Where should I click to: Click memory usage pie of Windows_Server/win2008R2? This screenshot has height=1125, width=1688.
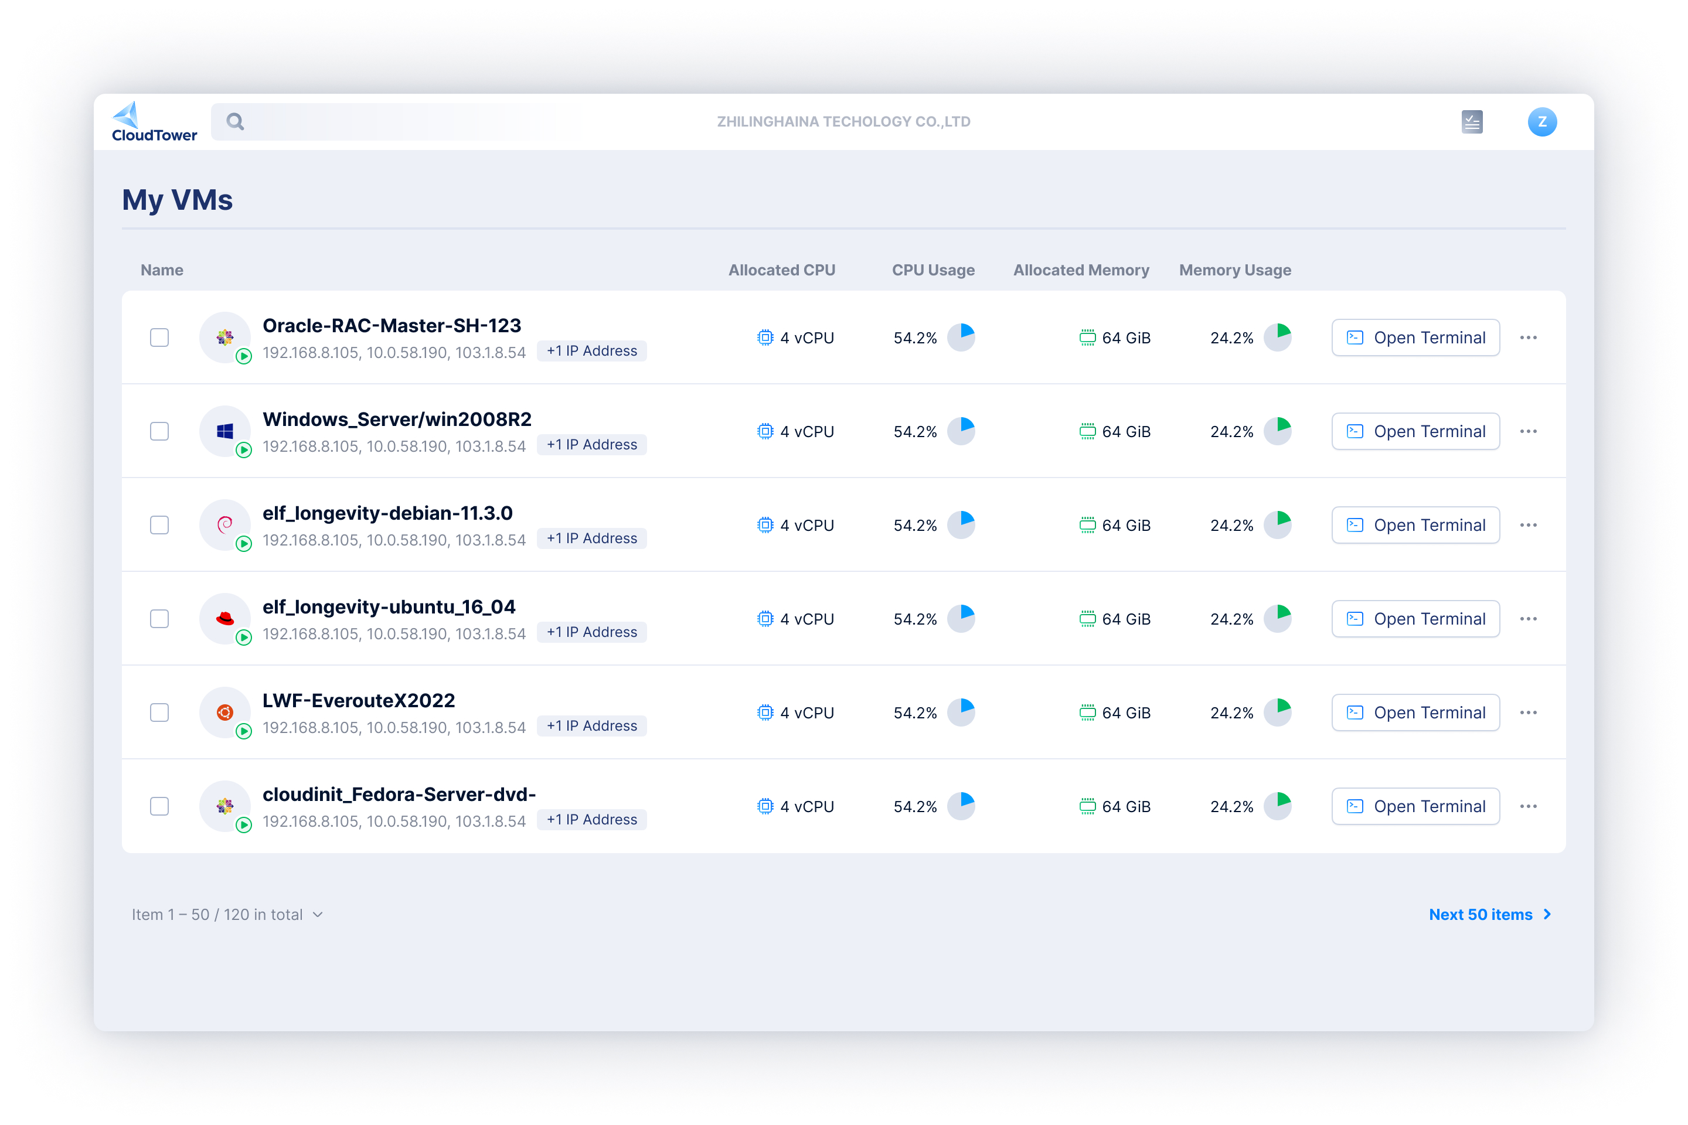pos(1278,431)
